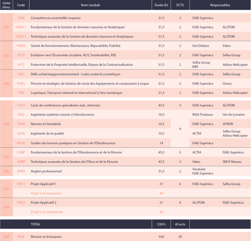Click 'Projet 1 en autonomie' row text

pyautogui.click(x=46, y=193)
